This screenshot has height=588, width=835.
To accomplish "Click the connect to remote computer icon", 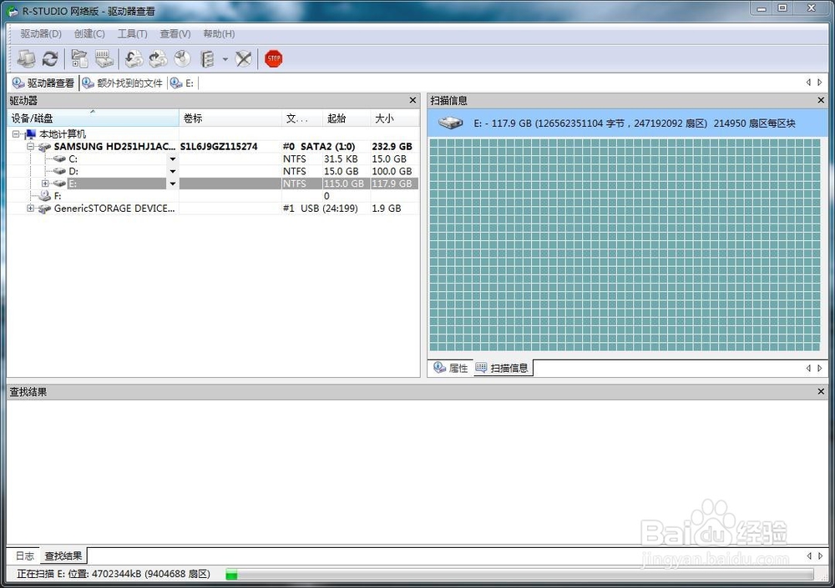I will 26,58.
